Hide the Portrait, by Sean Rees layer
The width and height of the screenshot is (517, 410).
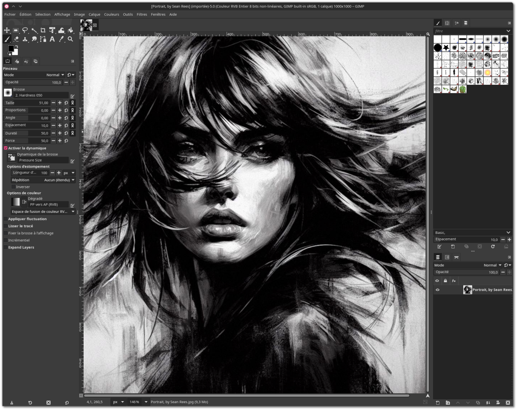click(x=437, y=290)
